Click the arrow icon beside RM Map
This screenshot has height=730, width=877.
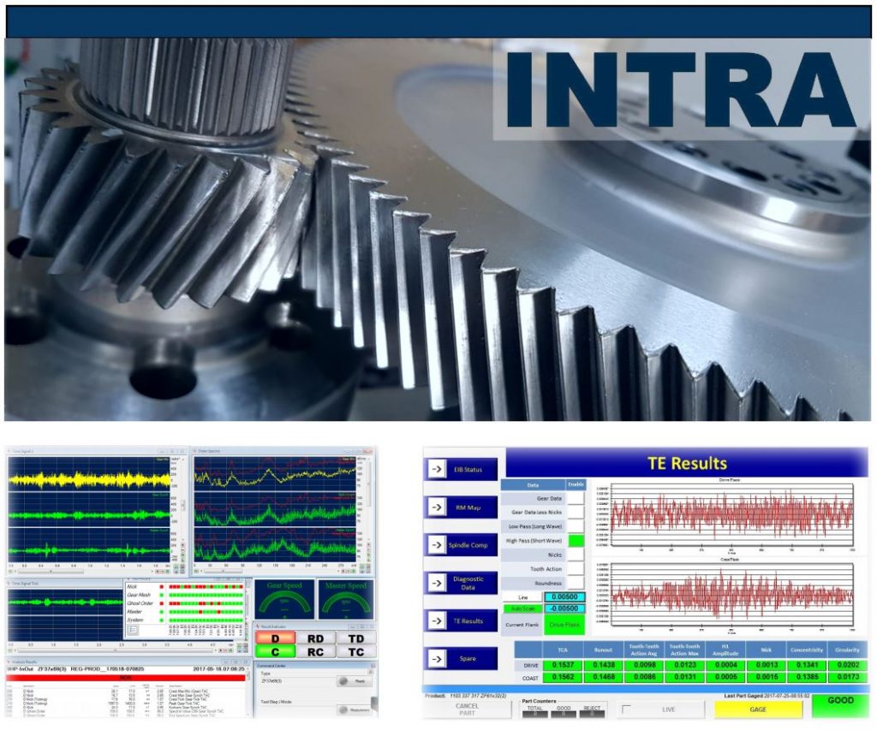pos(436,507)
